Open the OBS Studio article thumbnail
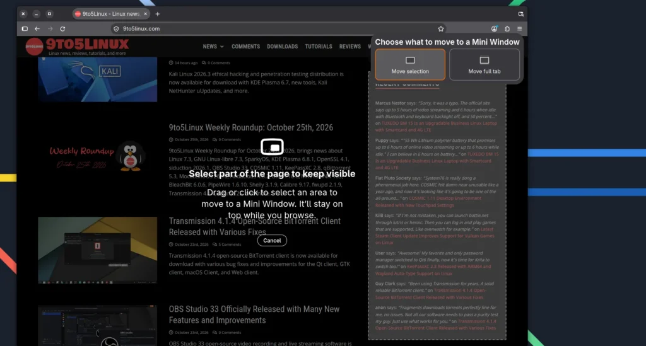646x346 pixels. tap(97, 325)
